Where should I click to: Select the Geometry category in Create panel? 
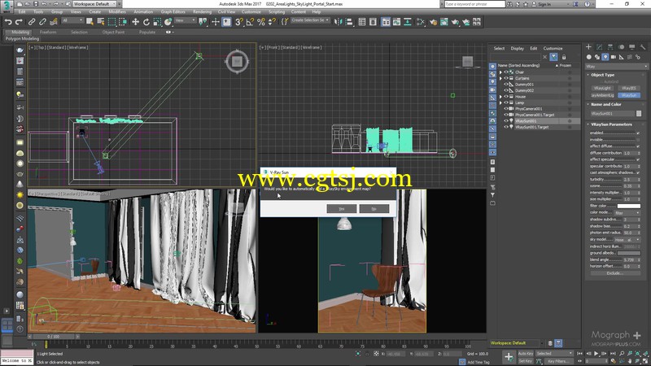[x=588, y=57]
